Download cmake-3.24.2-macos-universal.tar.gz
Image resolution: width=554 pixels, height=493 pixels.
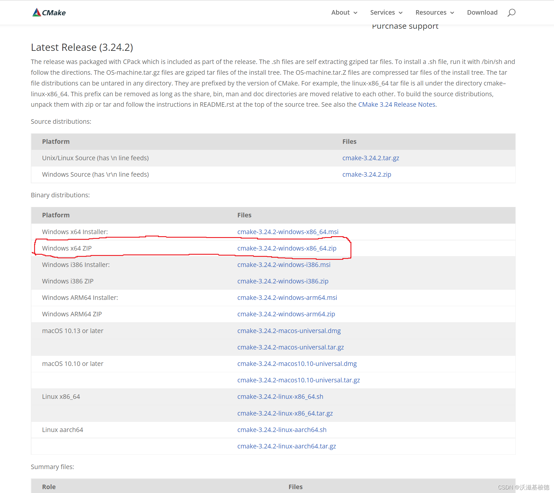point(290,347)
